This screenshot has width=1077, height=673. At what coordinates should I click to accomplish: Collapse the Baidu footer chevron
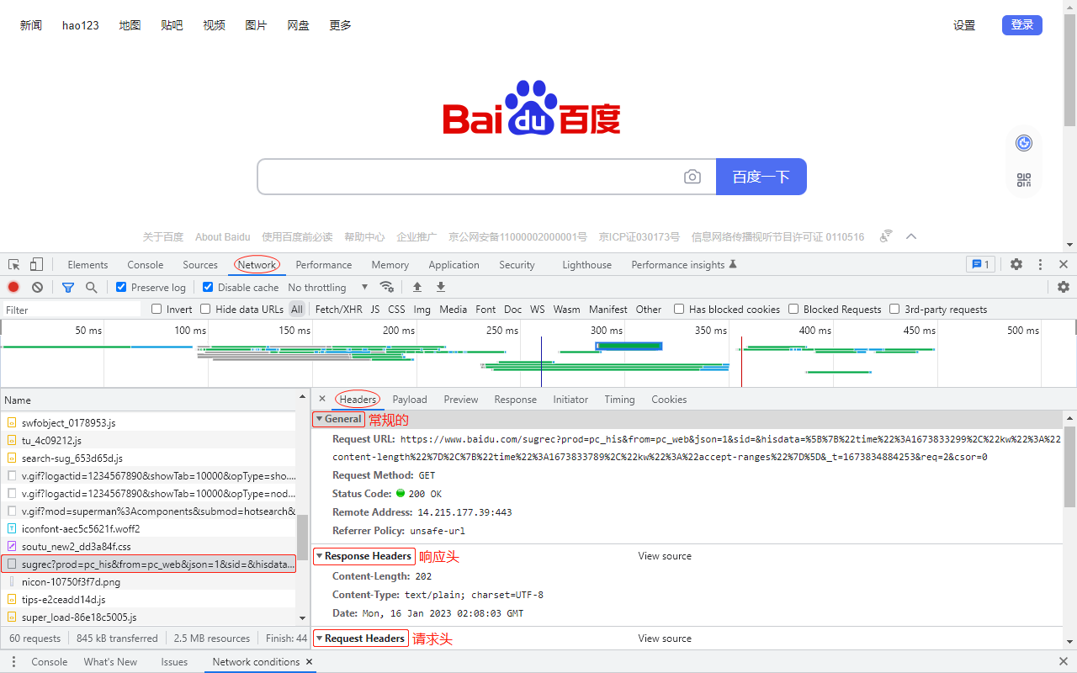pos(910,236)
